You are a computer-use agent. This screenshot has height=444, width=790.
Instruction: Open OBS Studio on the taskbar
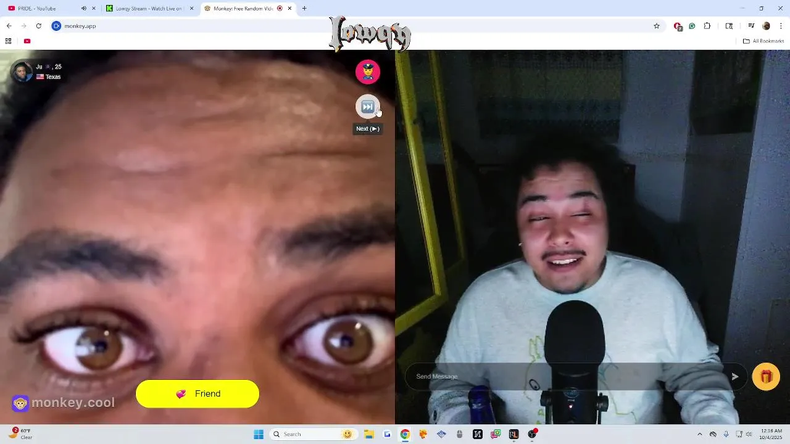pyautogui.click(x=532, y=434)
